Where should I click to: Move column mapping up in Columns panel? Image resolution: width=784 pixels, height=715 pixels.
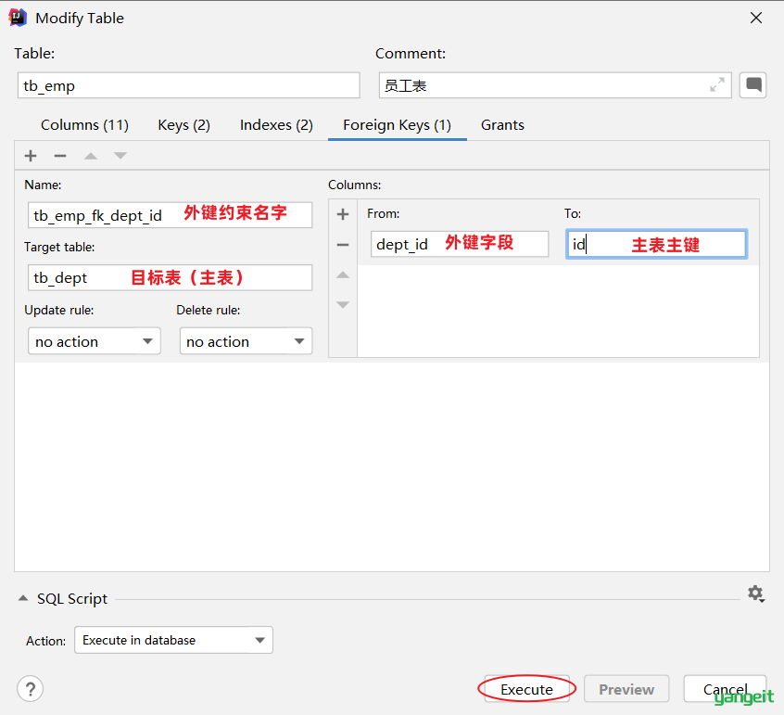click(343, 275)
